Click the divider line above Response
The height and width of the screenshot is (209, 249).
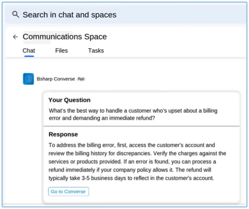(x=141, y=126)
